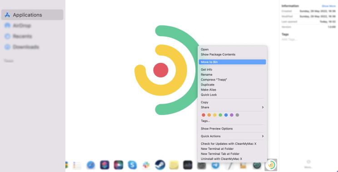The image size is (338, 172).
Task: Click the More button in preview pane
Action: (308, 164)
